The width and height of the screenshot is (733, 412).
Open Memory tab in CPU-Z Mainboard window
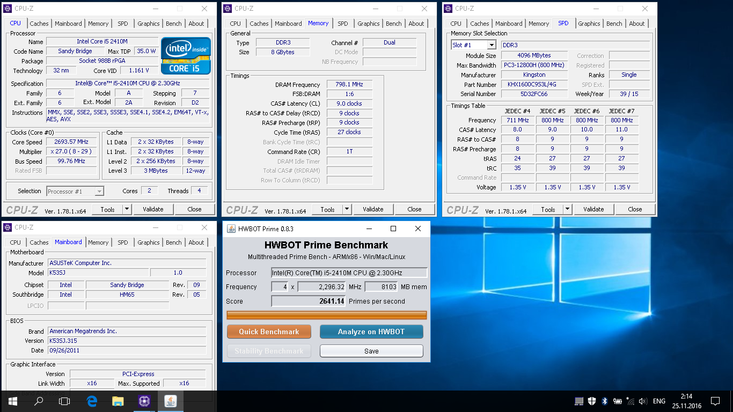click(98, 242)
